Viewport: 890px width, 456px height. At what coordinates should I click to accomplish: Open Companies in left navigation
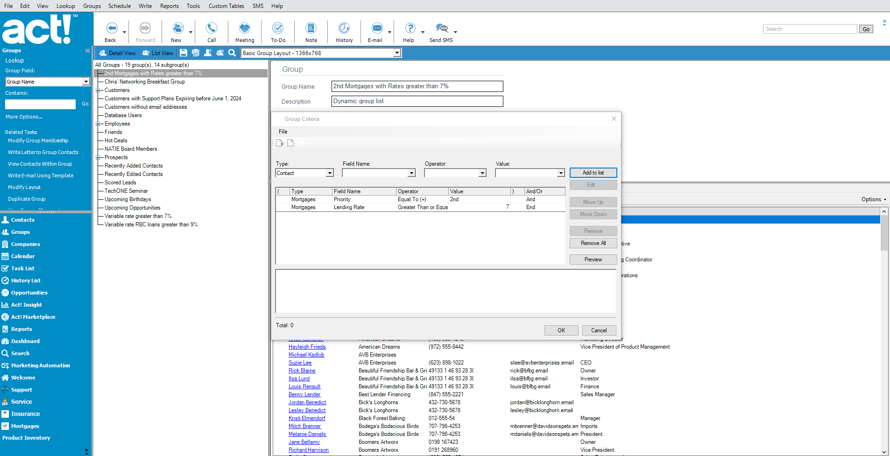coord(26,244)
